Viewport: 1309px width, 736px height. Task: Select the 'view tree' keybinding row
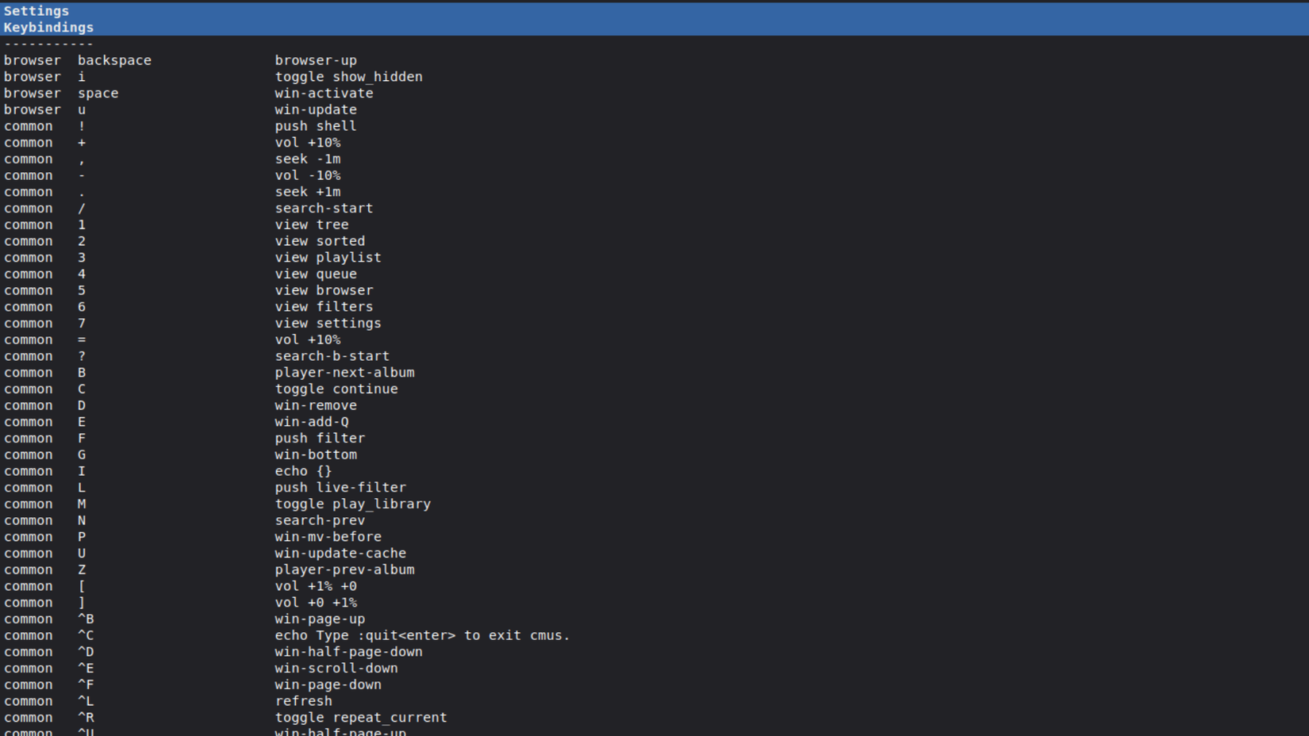coord(654,224)
